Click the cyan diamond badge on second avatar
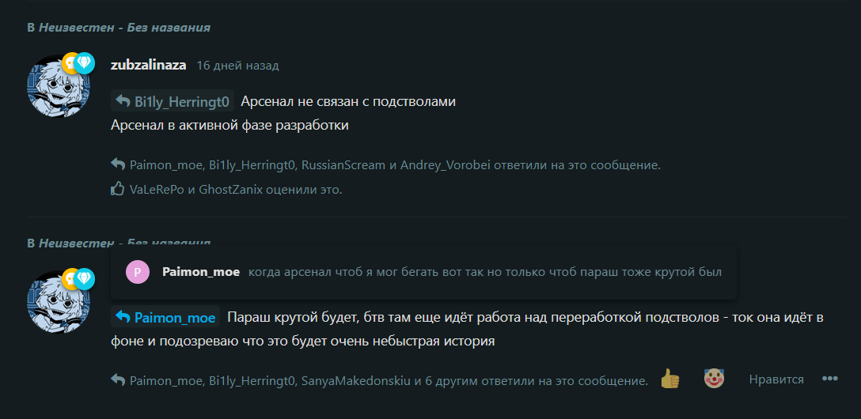Screen dimensions: 861x419 point(85,278)
